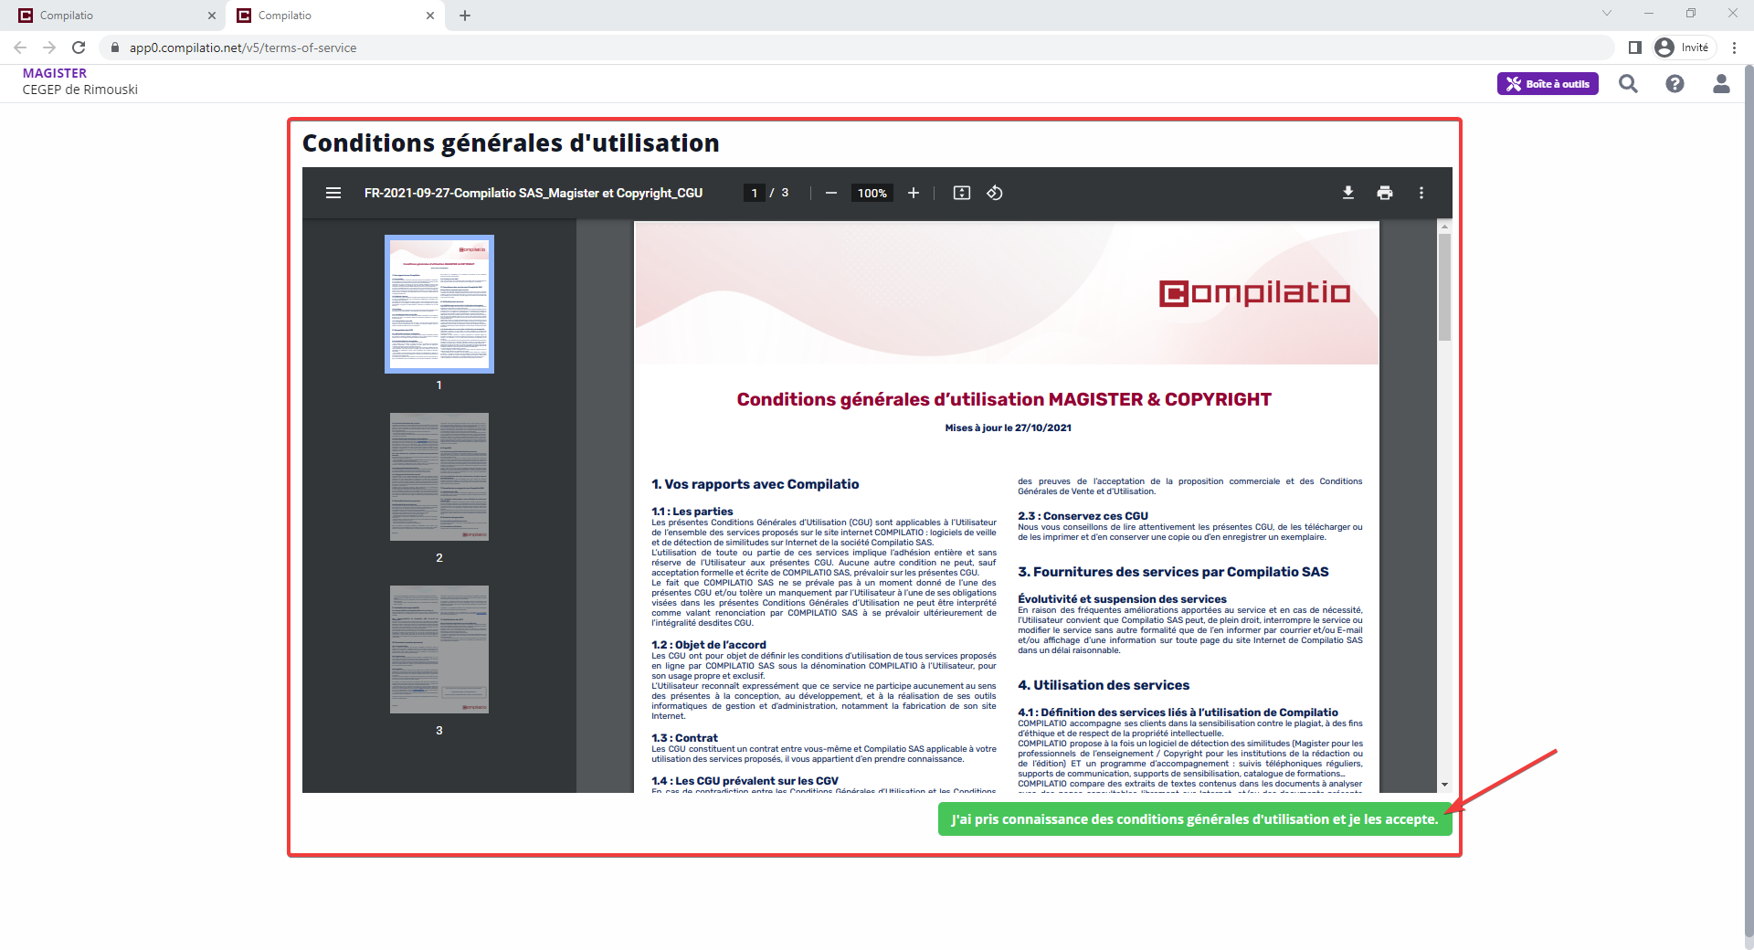Click heading '3. Fournitures des services par Compilatio SAS'
The image size is (1754, 950).
[x=1174, y=572]
